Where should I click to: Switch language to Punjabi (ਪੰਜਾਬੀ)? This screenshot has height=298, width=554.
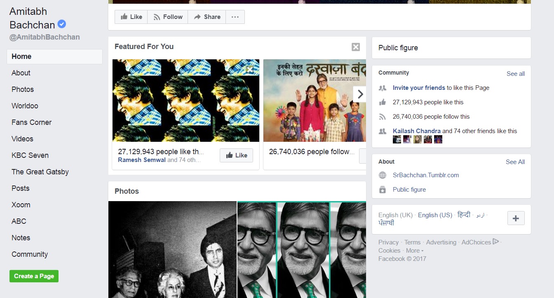pos(386,223)
